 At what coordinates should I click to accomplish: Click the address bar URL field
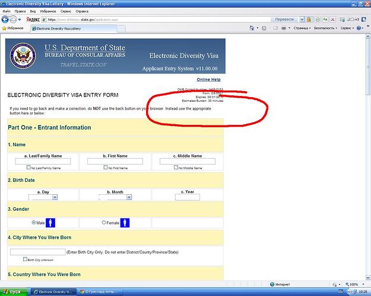156,20
